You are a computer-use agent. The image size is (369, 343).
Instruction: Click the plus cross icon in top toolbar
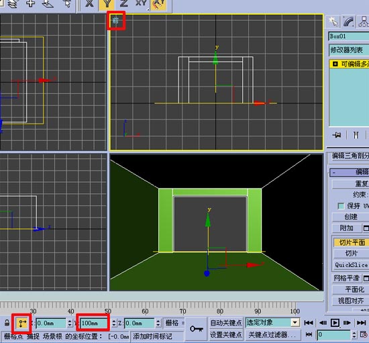coord(30,3)
